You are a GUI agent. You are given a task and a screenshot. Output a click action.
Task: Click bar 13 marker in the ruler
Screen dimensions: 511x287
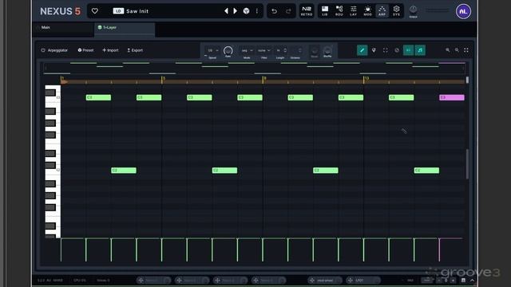[x=365, y=80]
